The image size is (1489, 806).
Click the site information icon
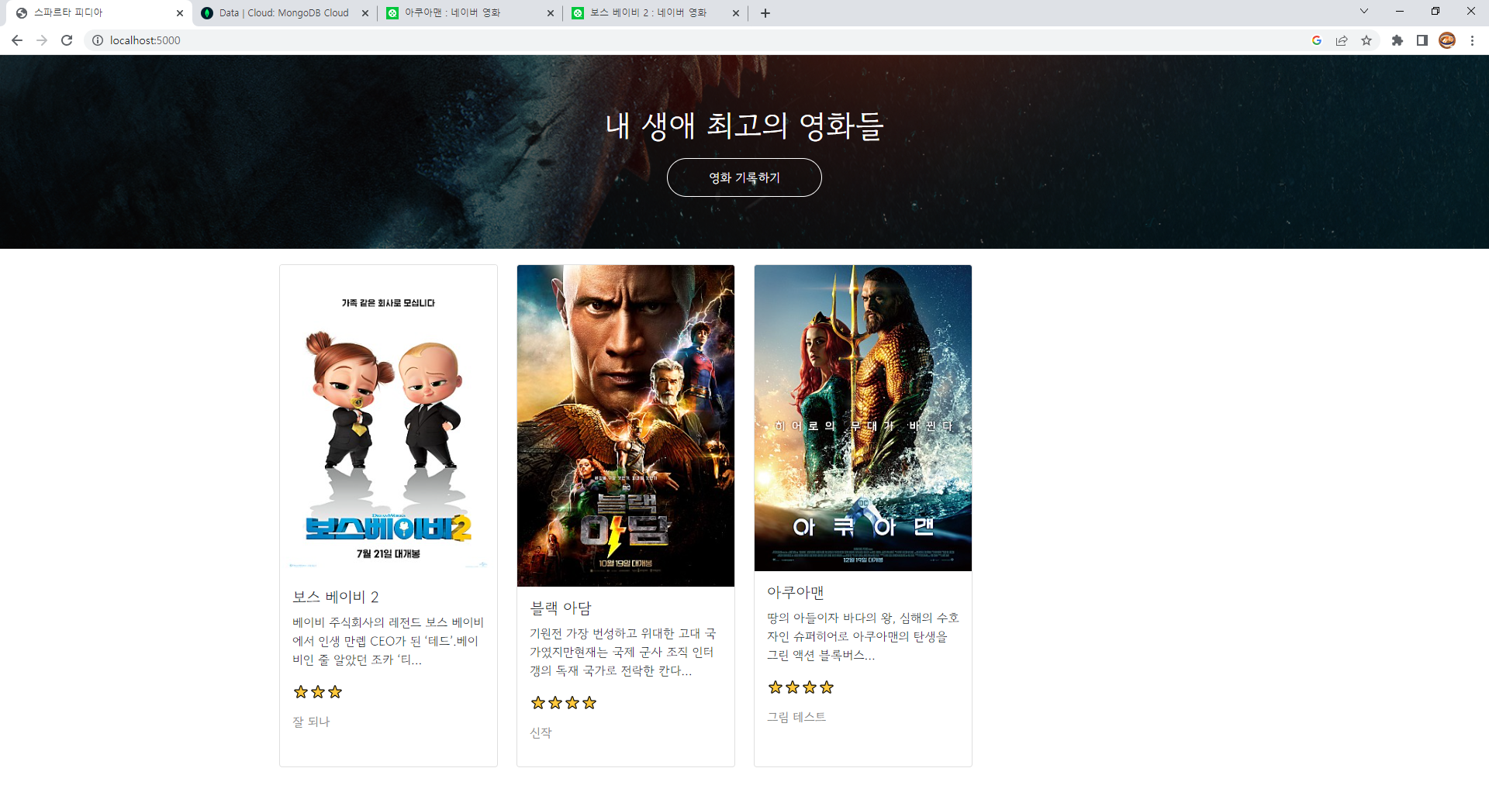tap(98, 40)
